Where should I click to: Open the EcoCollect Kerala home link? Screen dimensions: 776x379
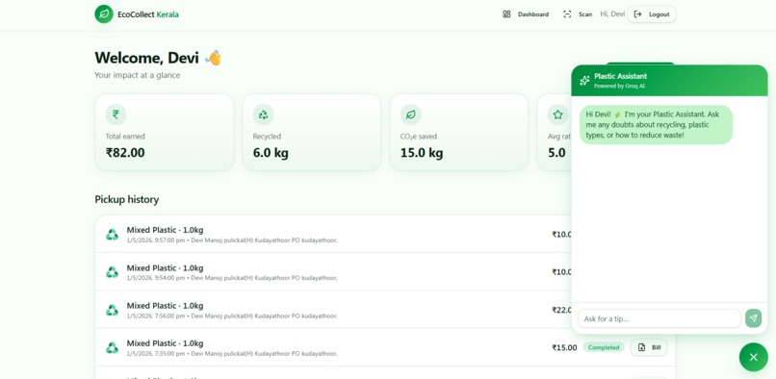(137, 14)
